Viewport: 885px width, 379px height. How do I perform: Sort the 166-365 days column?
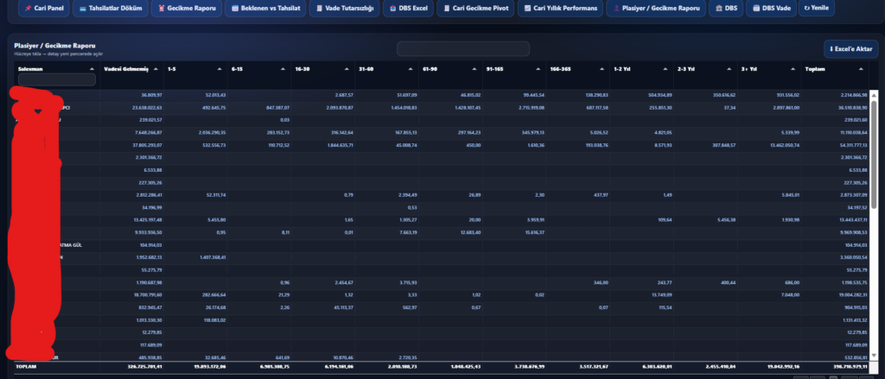pyautogui.click(x=602, y=69)
